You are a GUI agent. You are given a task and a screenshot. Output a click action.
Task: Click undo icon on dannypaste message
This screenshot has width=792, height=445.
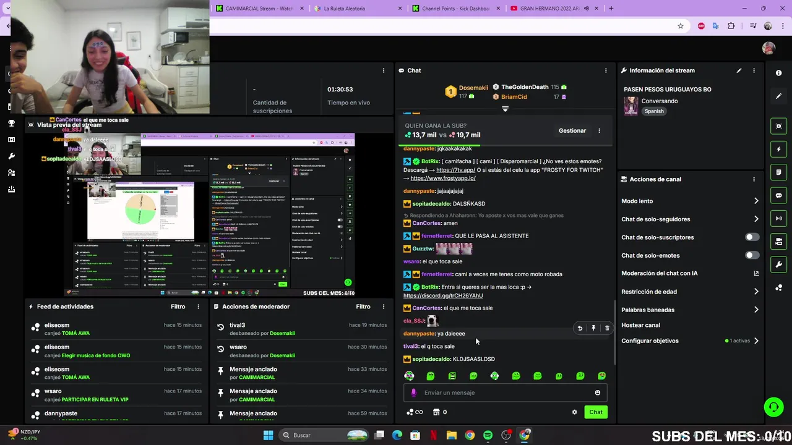tap(580, 328)
